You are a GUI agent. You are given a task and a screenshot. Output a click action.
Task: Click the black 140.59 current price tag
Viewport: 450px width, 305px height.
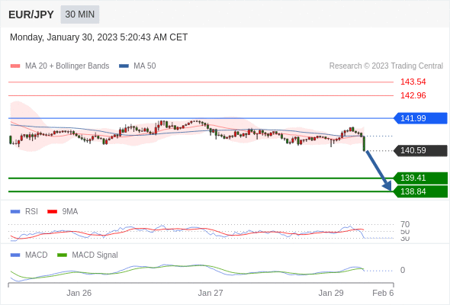[420, 150]
